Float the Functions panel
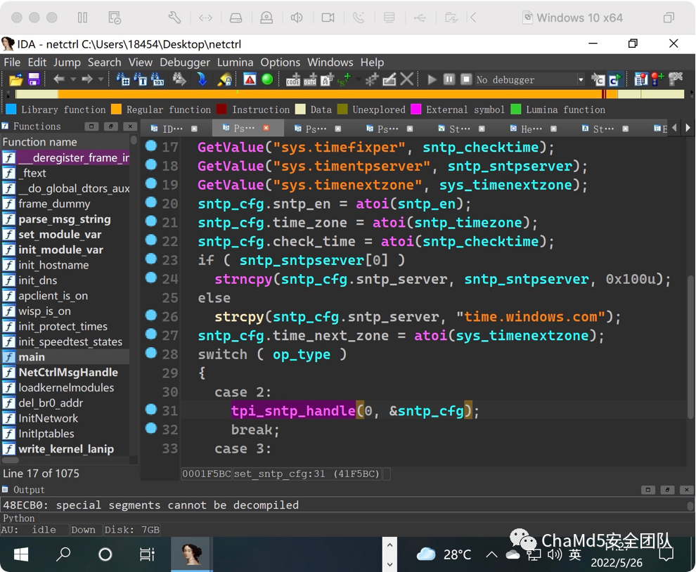Image resolution: width=696 pixels, height=572 pixels. pos(110,126)
